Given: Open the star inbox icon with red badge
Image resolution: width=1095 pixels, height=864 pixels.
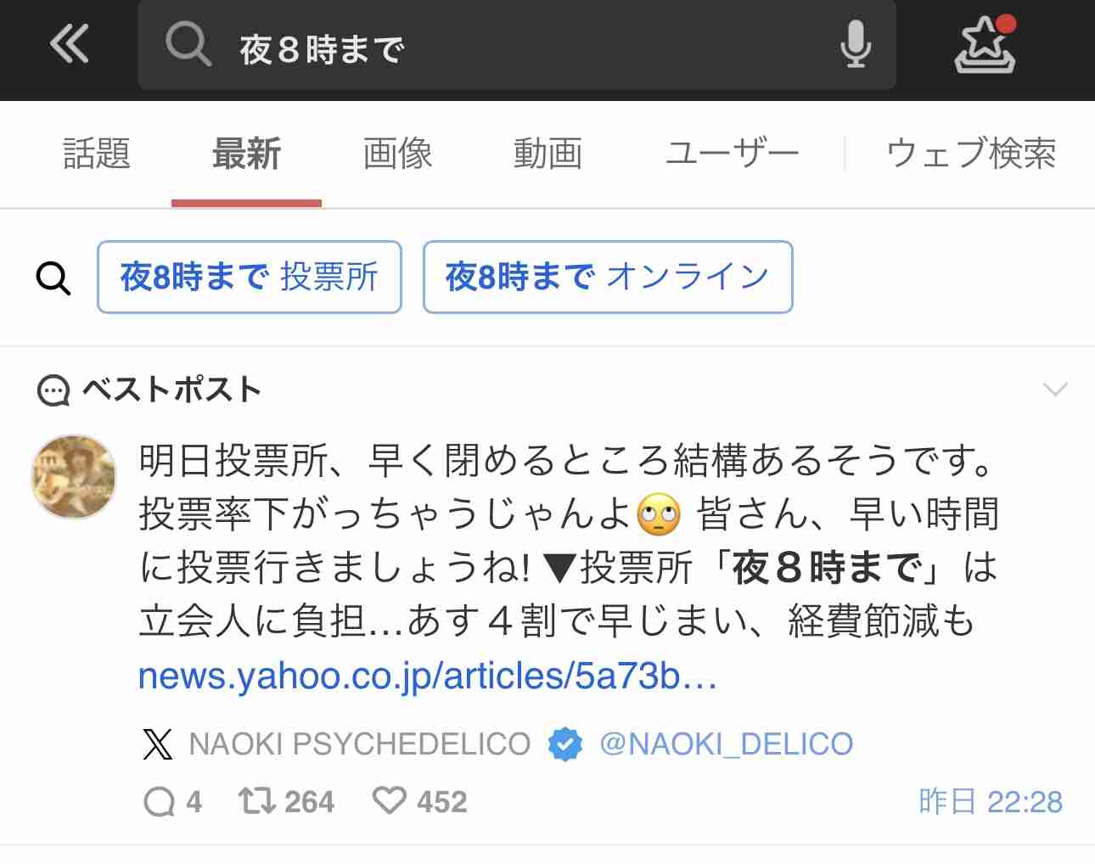Looking at the screenshot, I should [985, 44].
